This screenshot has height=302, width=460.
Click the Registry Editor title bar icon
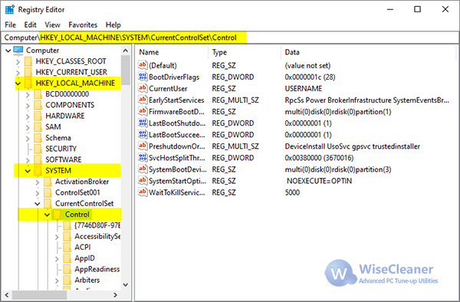(10, 9)
